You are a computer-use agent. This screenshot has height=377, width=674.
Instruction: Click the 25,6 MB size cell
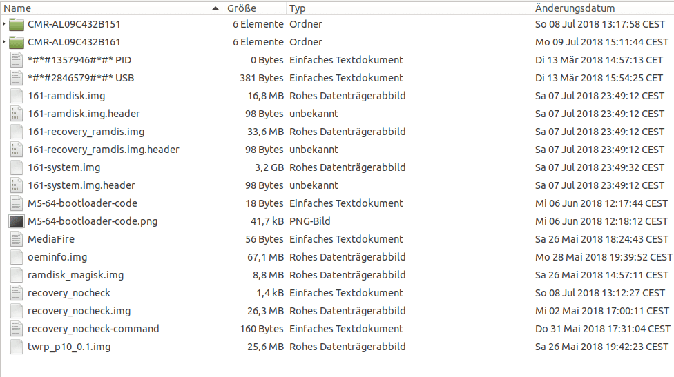[x=265, y=347]
